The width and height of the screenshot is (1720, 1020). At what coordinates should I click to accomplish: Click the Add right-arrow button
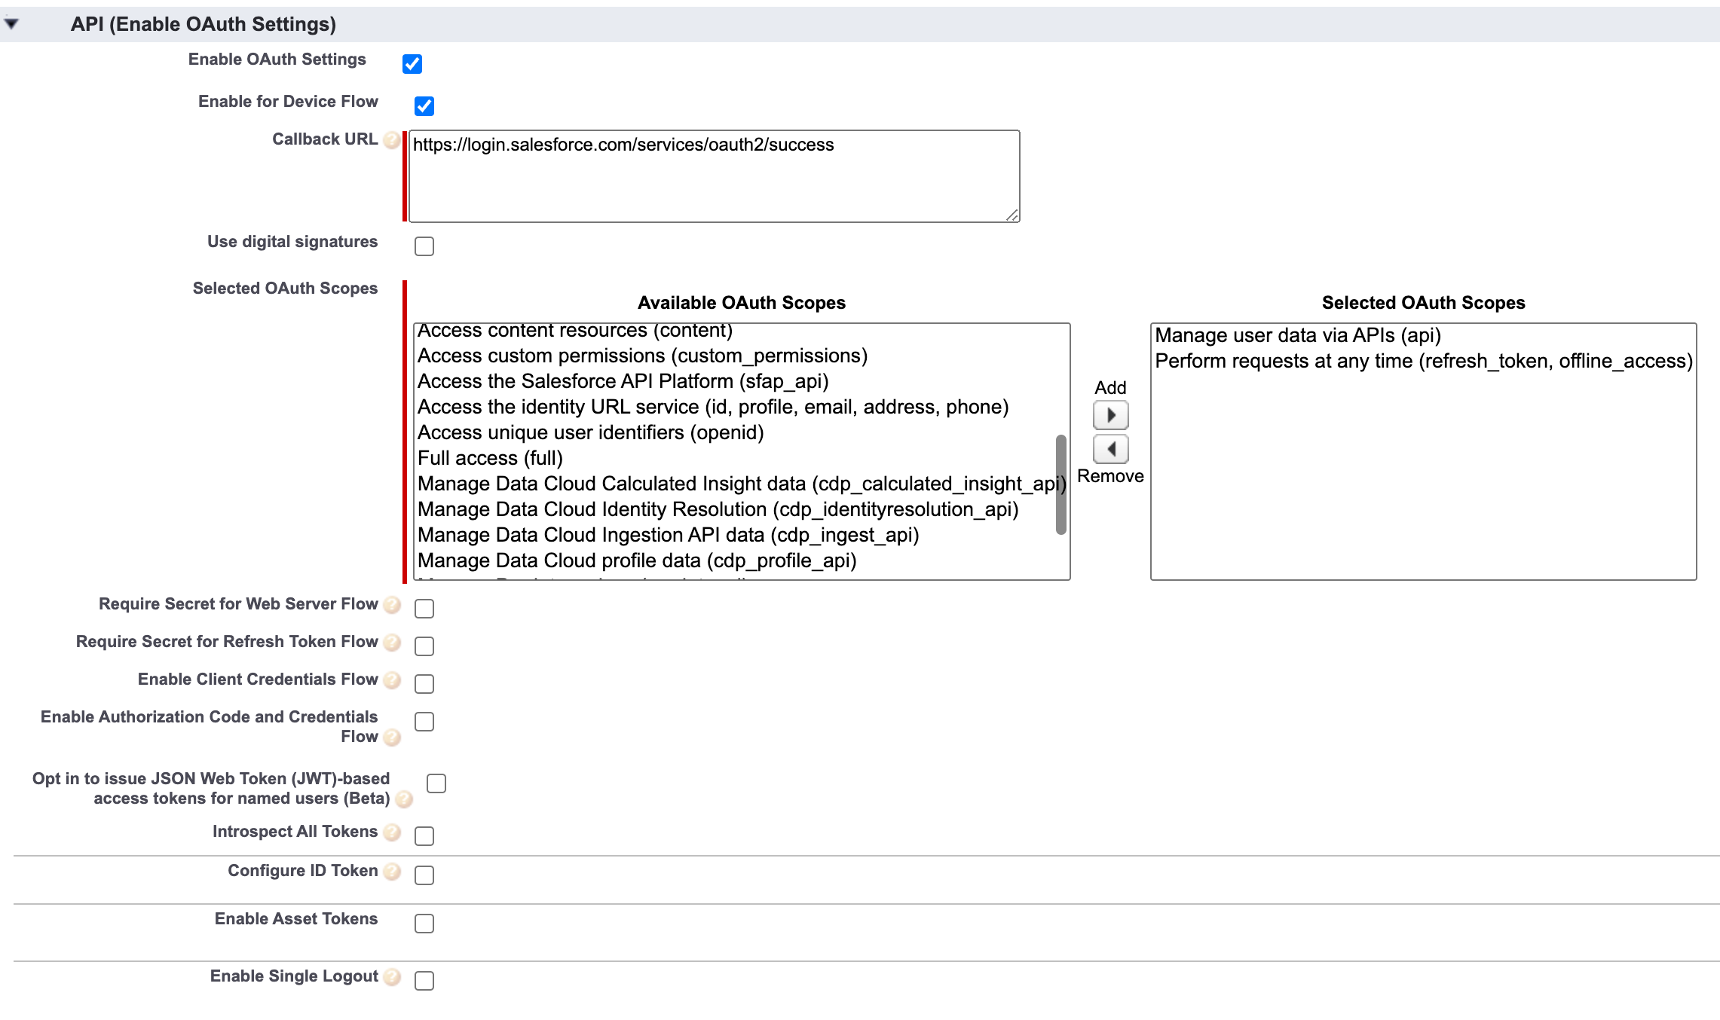[1110, 415]
